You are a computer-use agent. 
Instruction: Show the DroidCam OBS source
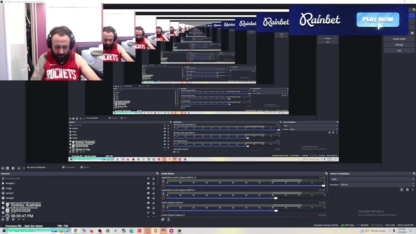click(148, 178)
